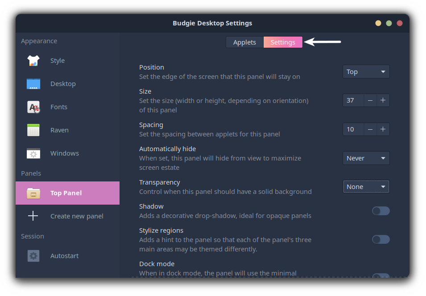Open Autostart settings via its gear icon
Image resolution: width=426 pixels, height=296 pixels.
click(33, 255)
